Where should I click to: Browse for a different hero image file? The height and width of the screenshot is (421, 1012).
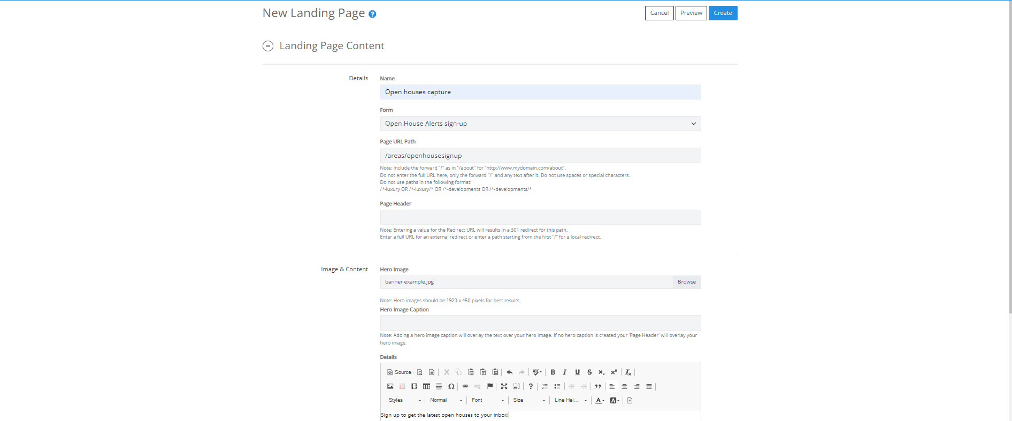[686, 282]
